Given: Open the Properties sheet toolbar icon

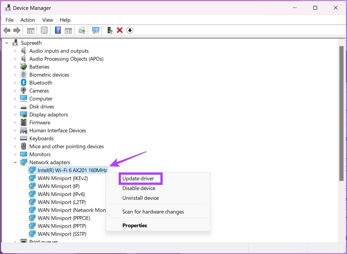Looking at the screenshot, I should point(44,31).
